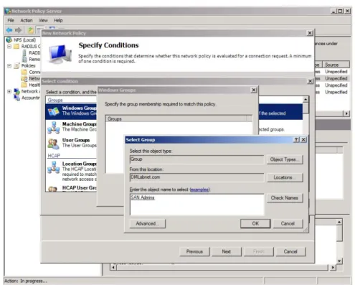
Task: Select the Windows Groups condition icon
Action: tap(54, 111)
